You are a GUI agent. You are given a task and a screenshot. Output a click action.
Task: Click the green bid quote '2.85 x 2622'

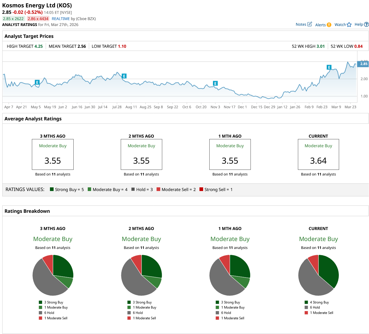click(x=13, y=19)
